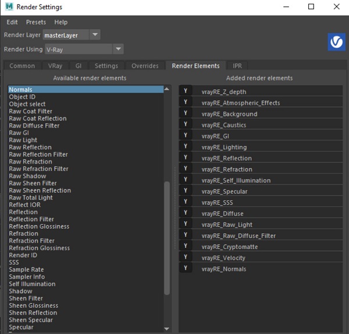Open the Presets menu
349x334 pixels.
coord(36,22)
